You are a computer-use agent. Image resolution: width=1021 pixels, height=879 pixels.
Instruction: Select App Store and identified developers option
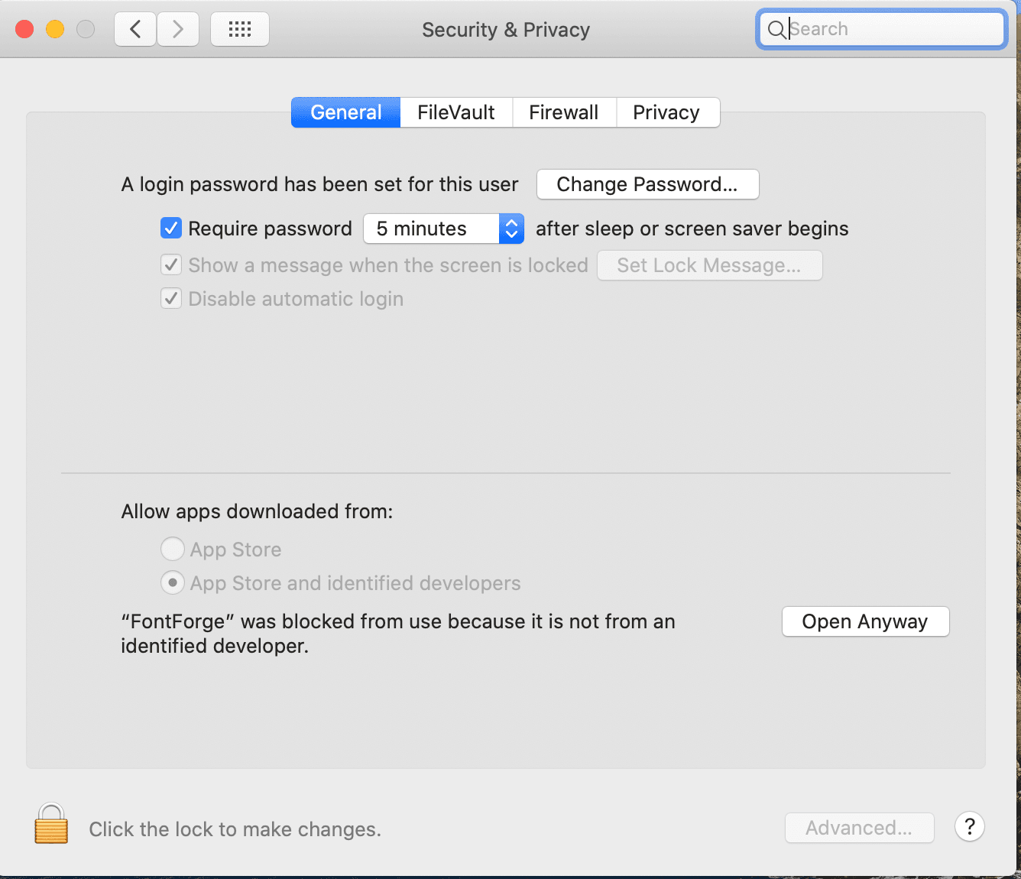173,582
